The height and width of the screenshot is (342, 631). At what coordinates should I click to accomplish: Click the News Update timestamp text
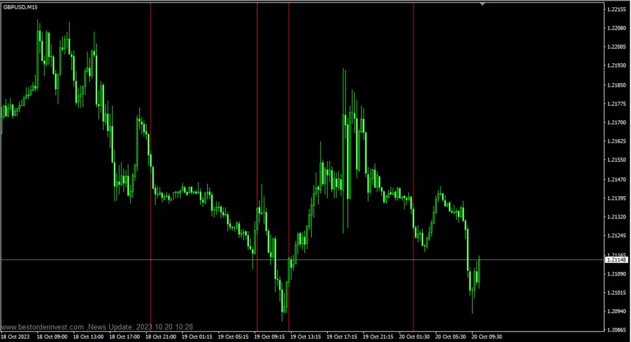(140, 327)
